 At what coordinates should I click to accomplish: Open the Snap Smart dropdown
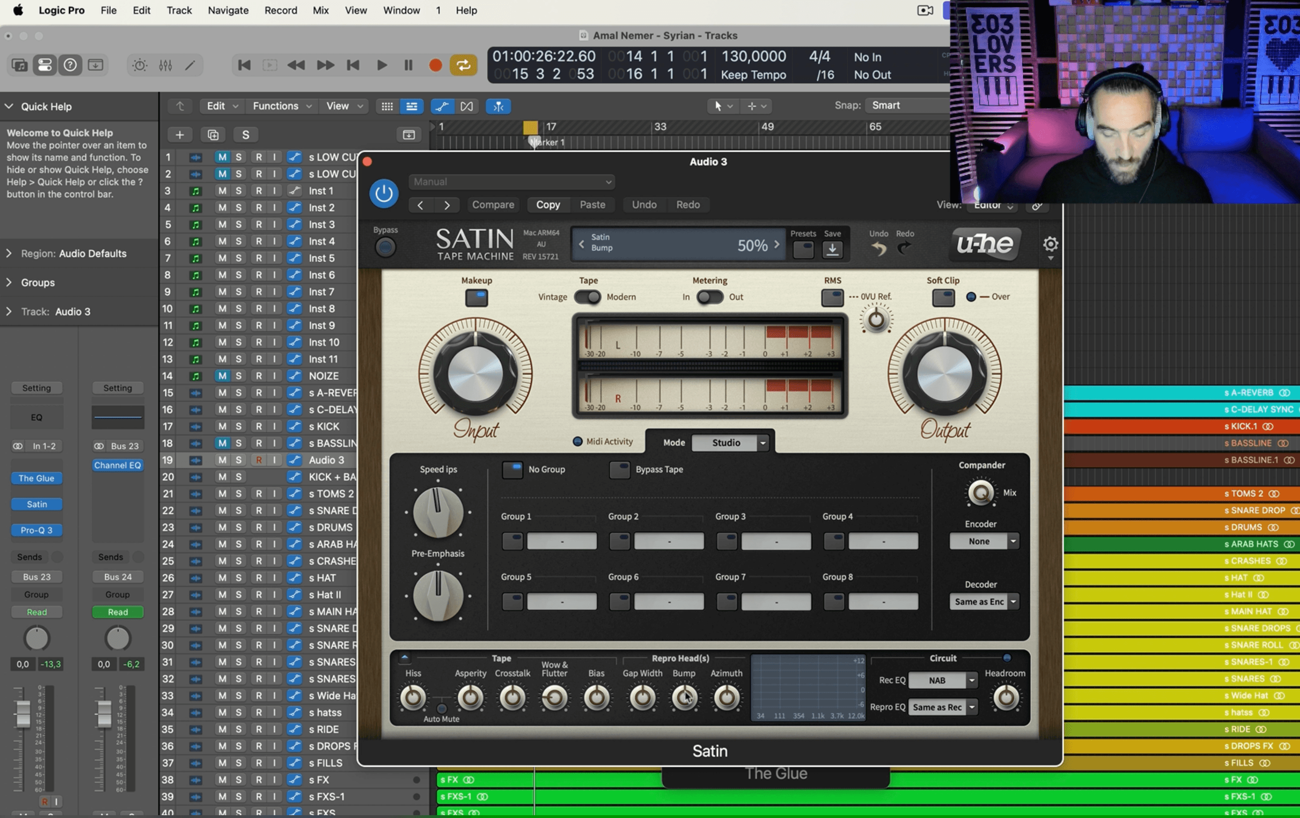tap(907, 106)
